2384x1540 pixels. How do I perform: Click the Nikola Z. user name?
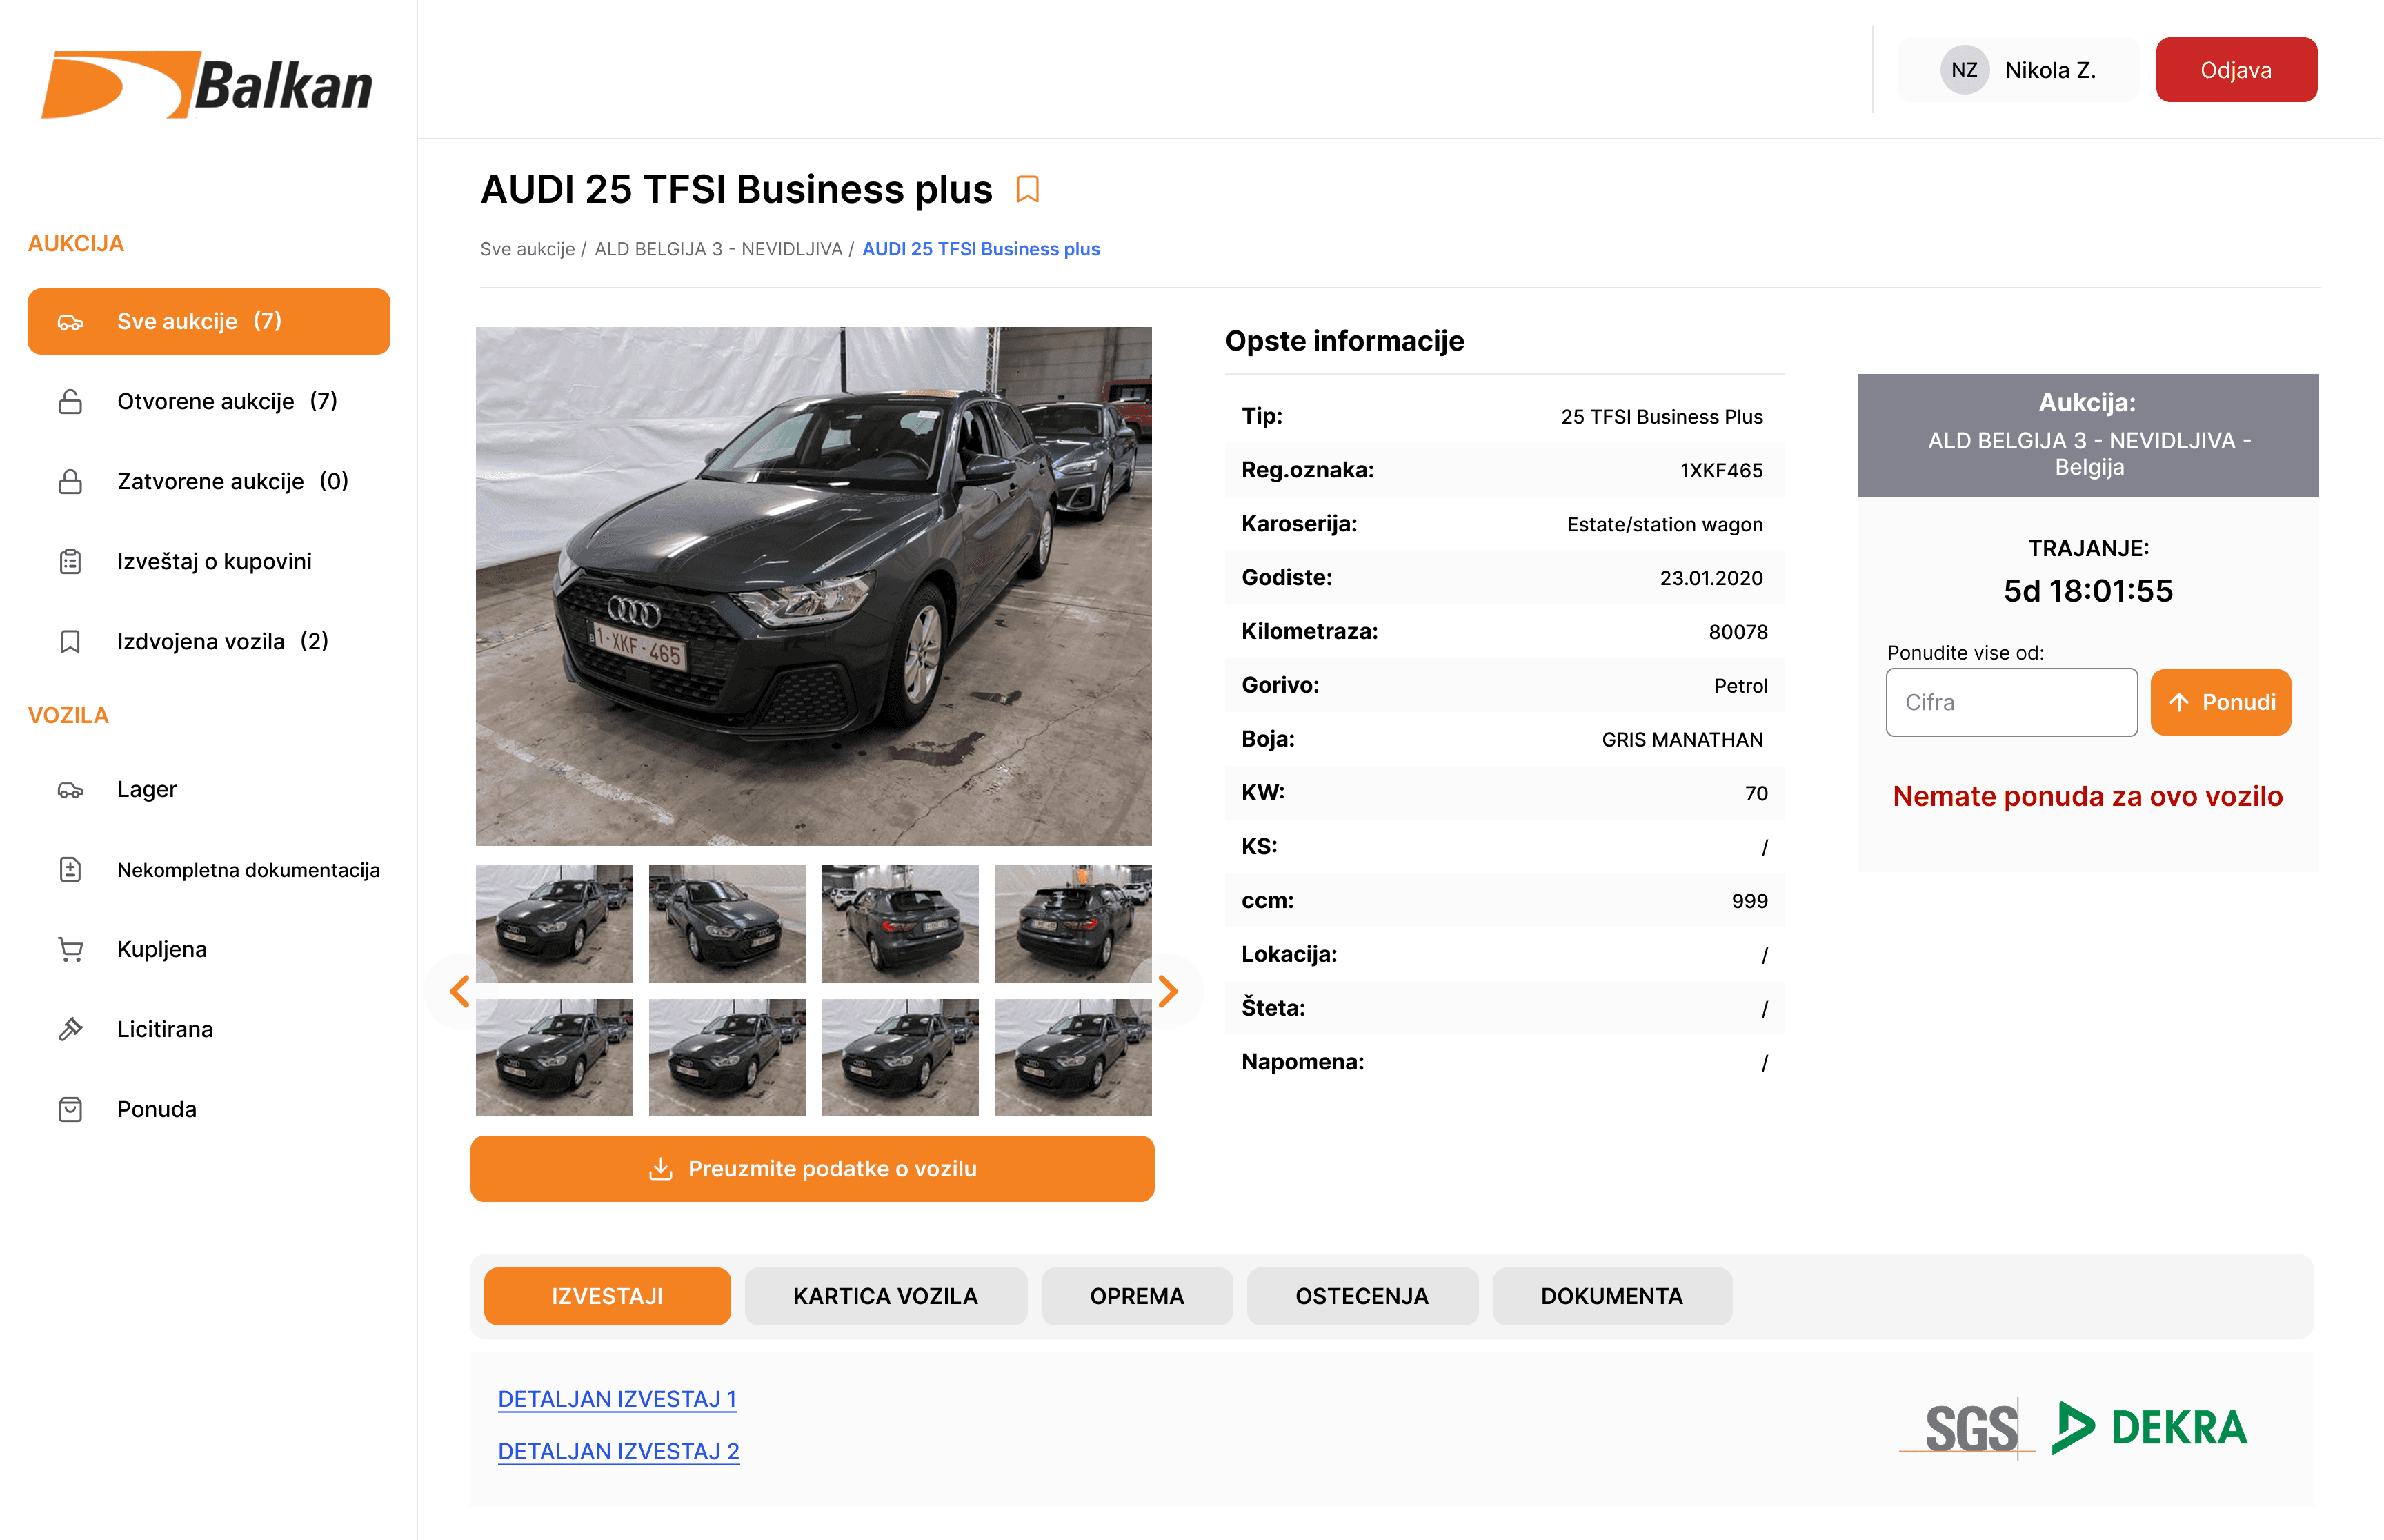tap(2050, 70)
